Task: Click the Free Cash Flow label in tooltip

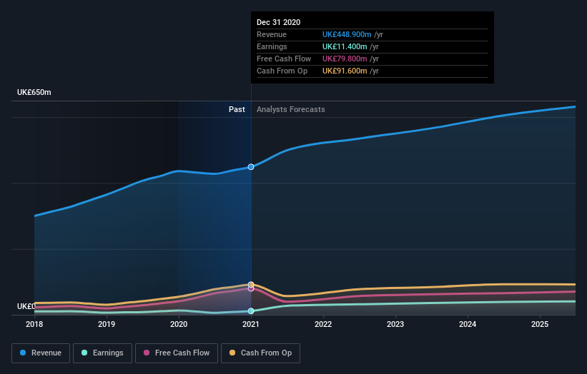Action: tap(284, 59)
